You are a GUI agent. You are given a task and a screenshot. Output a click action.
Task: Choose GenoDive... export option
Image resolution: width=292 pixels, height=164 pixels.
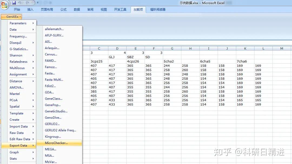(59, 118)
